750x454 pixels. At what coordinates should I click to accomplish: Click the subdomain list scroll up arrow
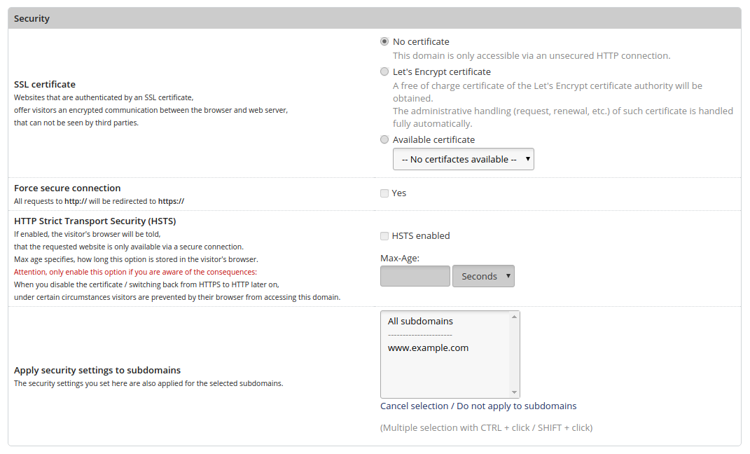coord(514,317)
